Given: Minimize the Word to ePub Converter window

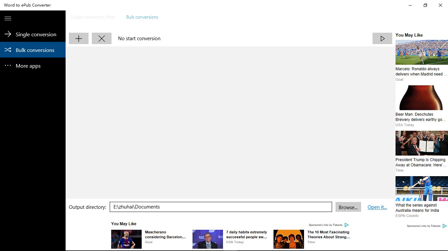Looking at the screenshot, I should click(410, 5).
